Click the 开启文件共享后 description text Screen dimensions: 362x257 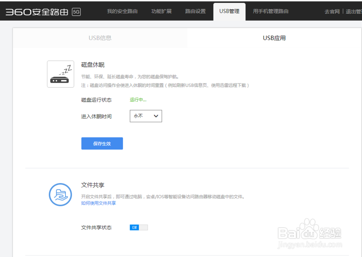(x=163, y=197)
